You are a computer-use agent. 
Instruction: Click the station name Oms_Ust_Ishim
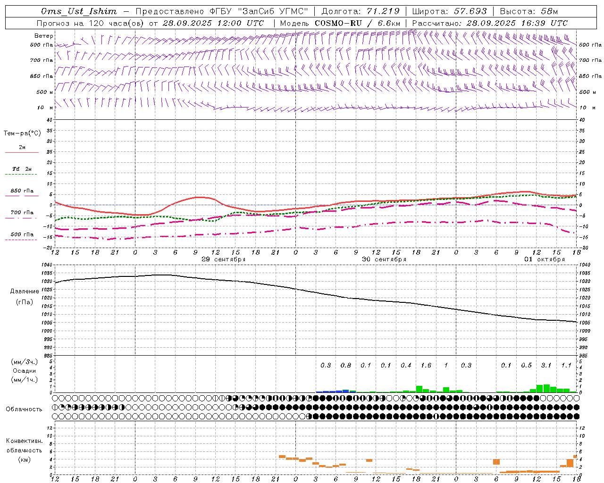(x=79, y=11)
